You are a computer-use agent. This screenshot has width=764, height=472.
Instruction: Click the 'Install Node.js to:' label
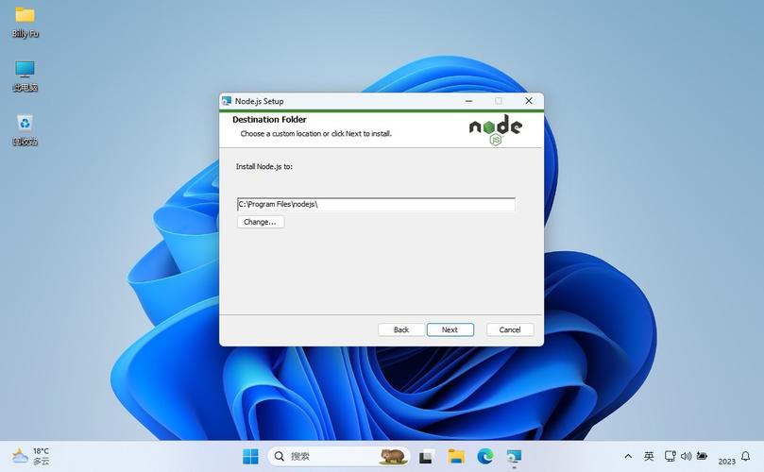pyautogui.click(x=264, y=166)
